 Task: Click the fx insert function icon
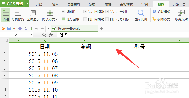point(51,35)
